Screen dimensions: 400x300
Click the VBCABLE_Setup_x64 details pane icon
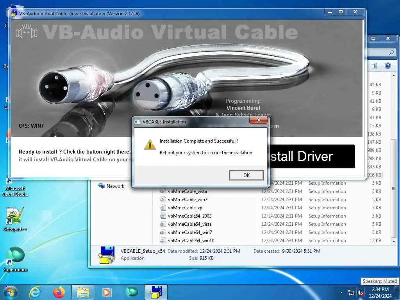pos(107,255)
